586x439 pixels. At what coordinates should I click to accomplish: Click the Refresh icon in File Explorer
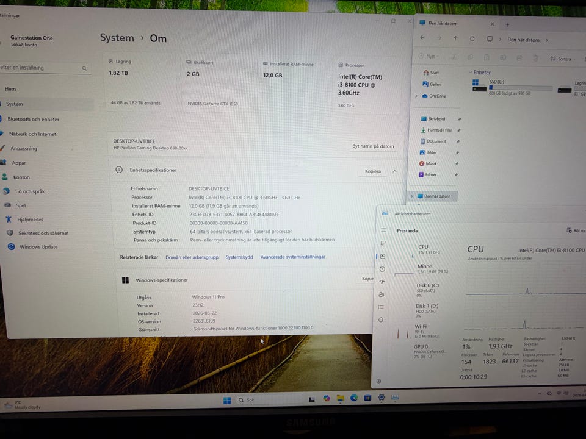[472, 38]
